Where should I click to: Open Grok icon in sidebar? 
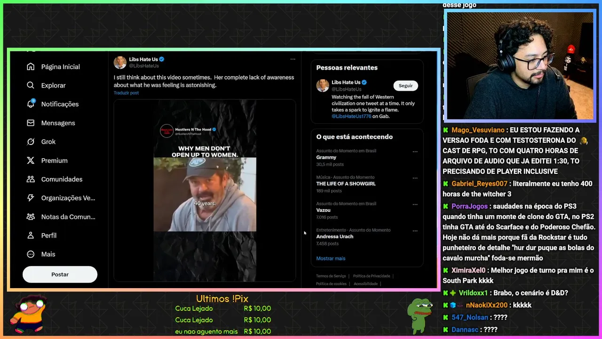click(31, 142)
